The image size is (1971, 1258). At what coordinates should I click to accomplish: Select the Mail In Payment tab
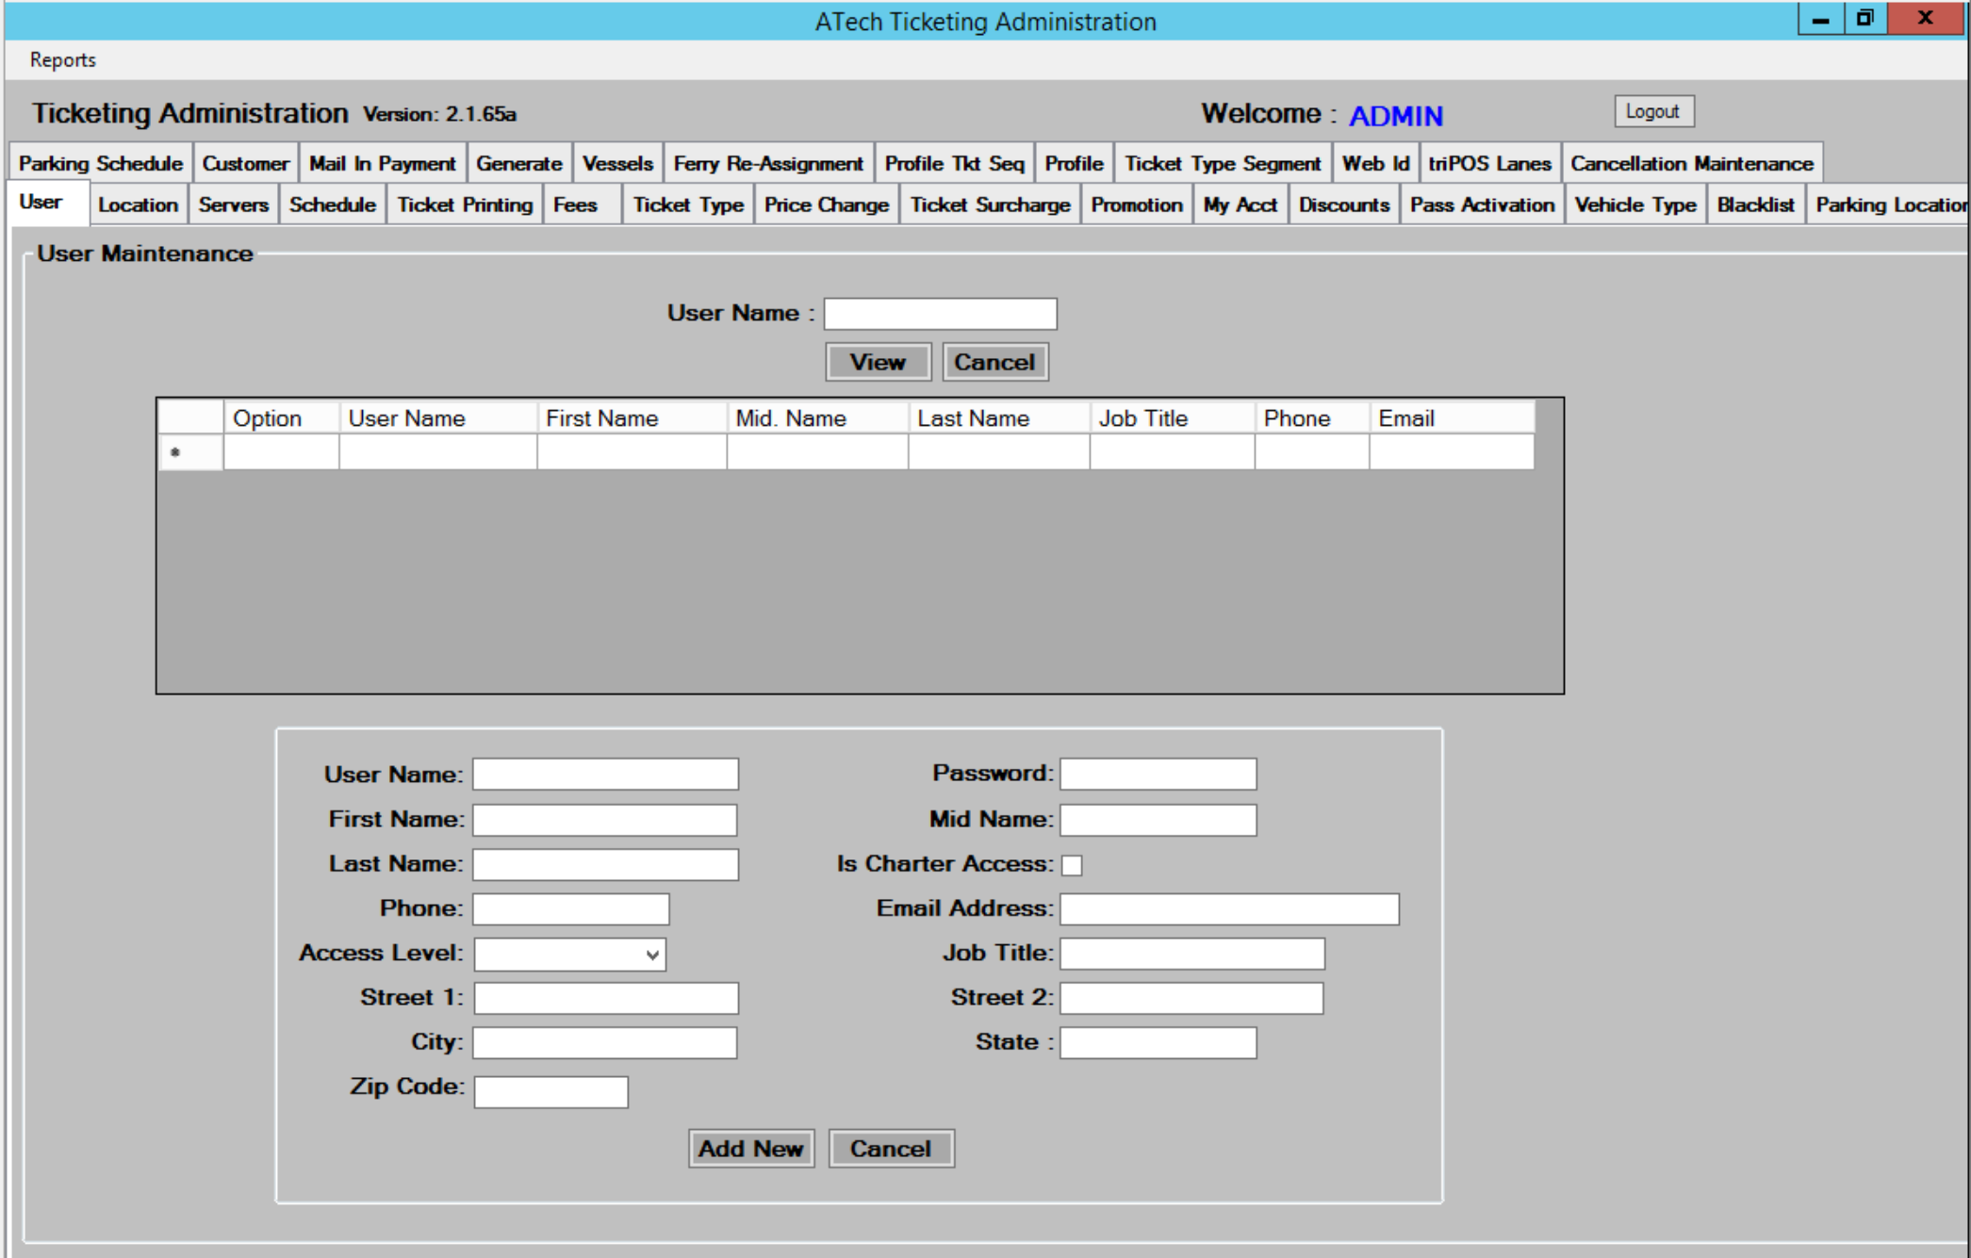(382, 163)
